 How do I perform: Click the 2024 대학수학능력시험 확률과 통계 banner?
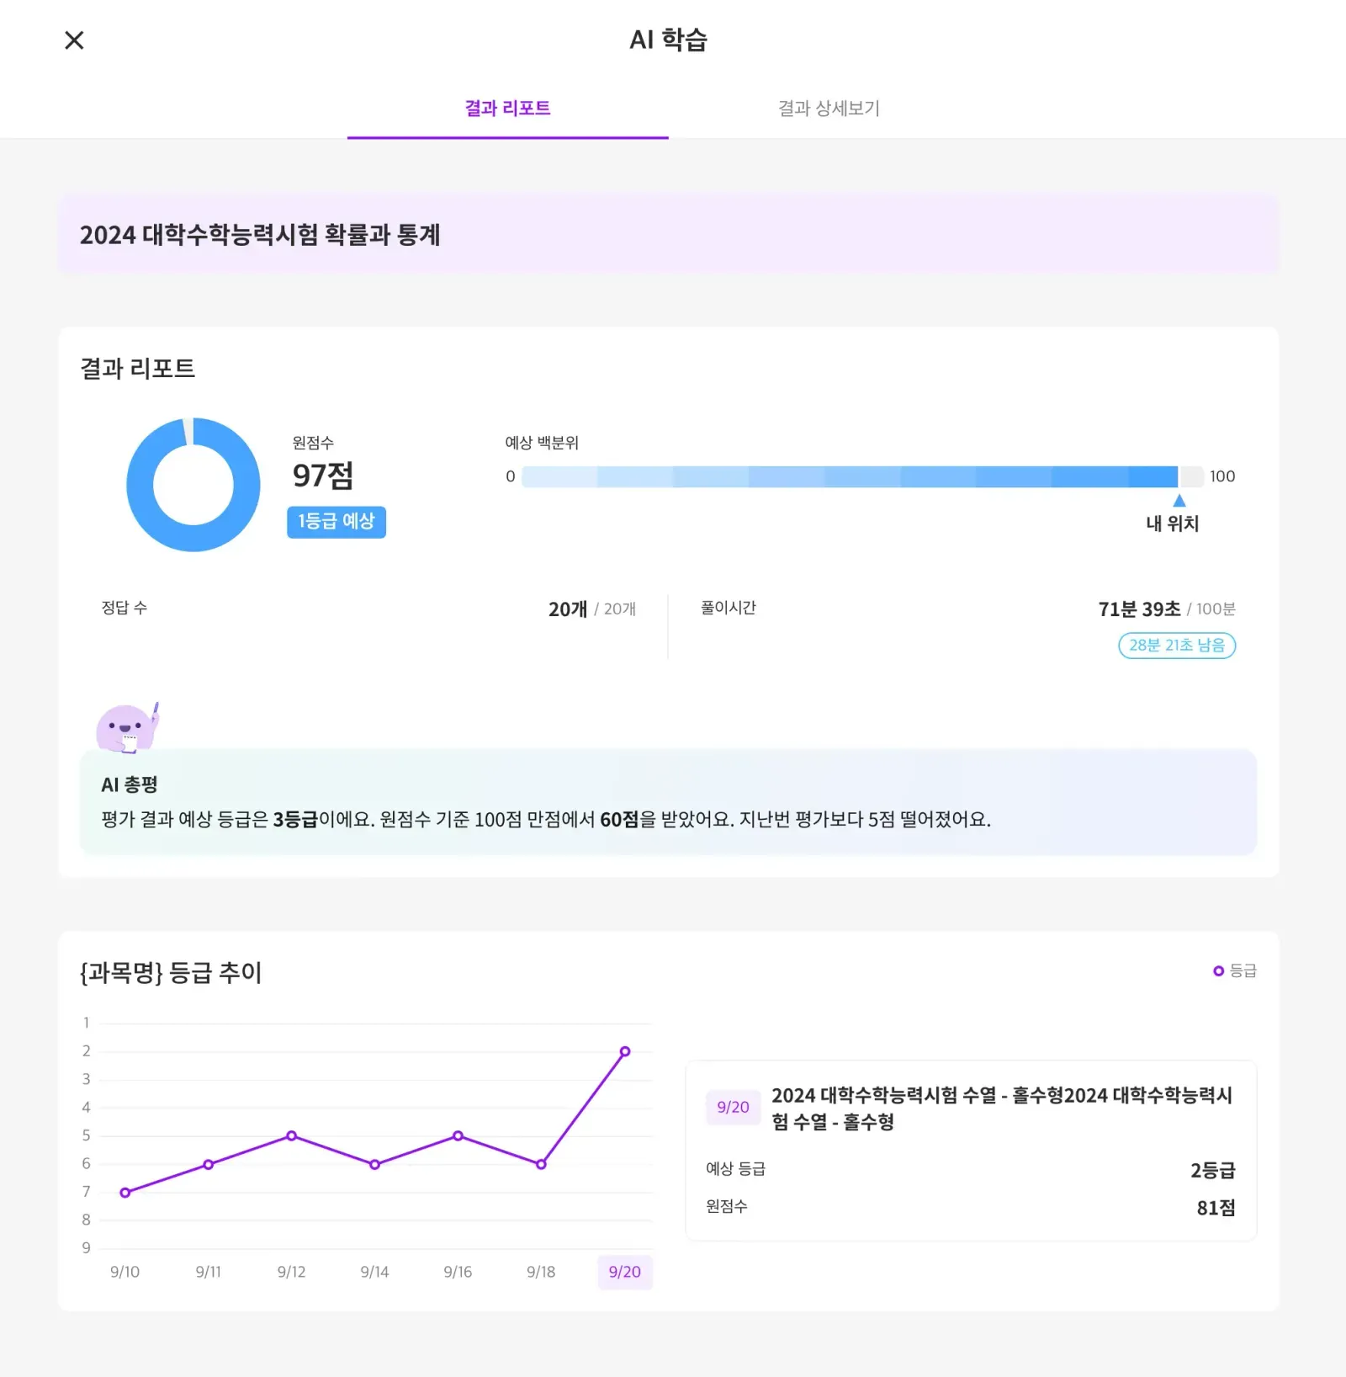(x=669, y=235)
